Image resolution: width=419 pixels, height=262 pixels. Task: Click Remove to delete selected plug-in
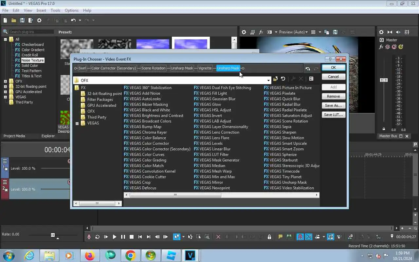[x=333, y=96]
